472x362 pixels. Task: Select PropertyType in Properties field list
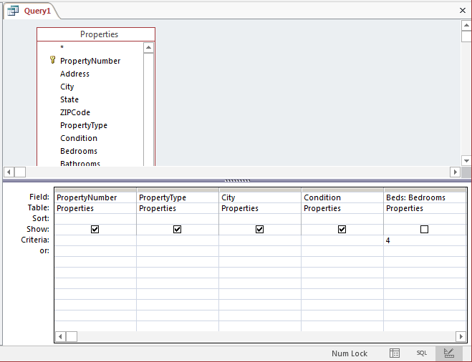pyautogui.click(x=84, y=125)
